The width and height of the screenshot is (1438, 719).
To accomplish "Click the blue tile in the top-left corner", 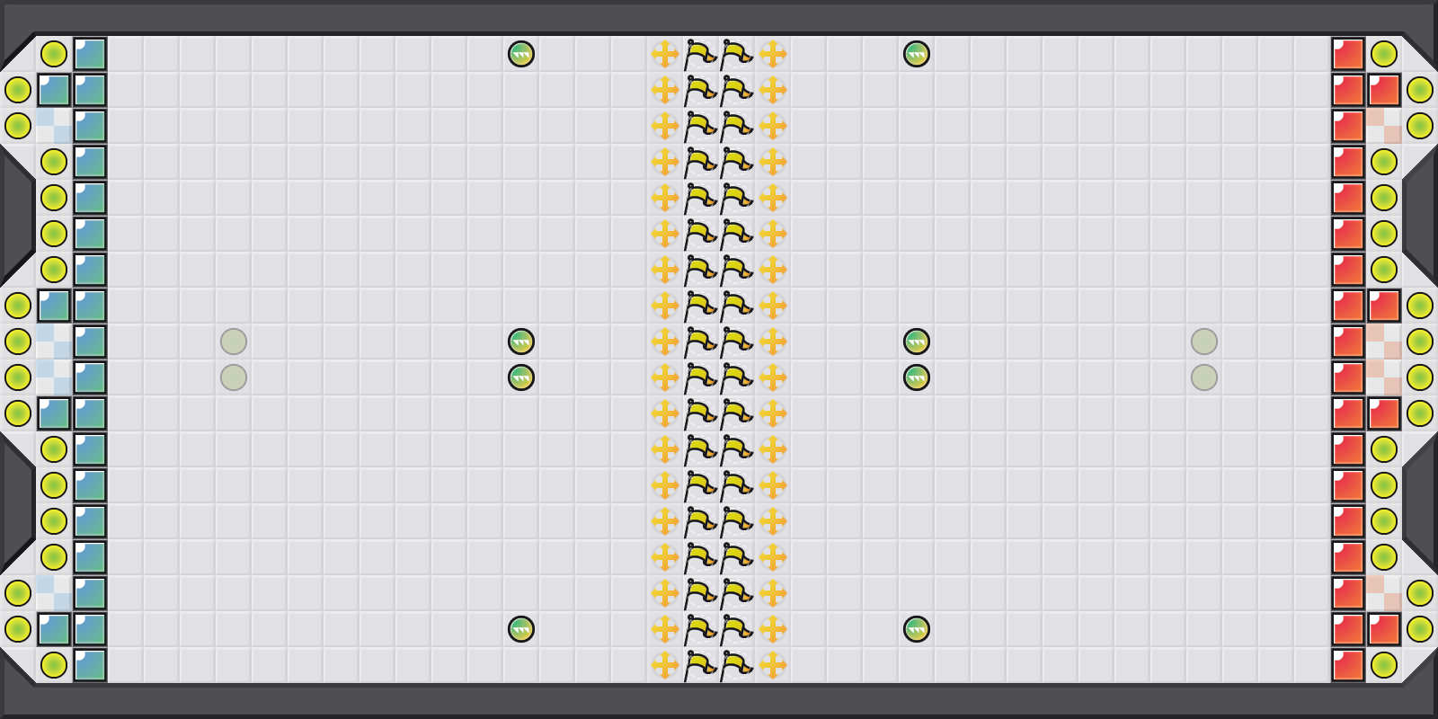I will 90,54.
